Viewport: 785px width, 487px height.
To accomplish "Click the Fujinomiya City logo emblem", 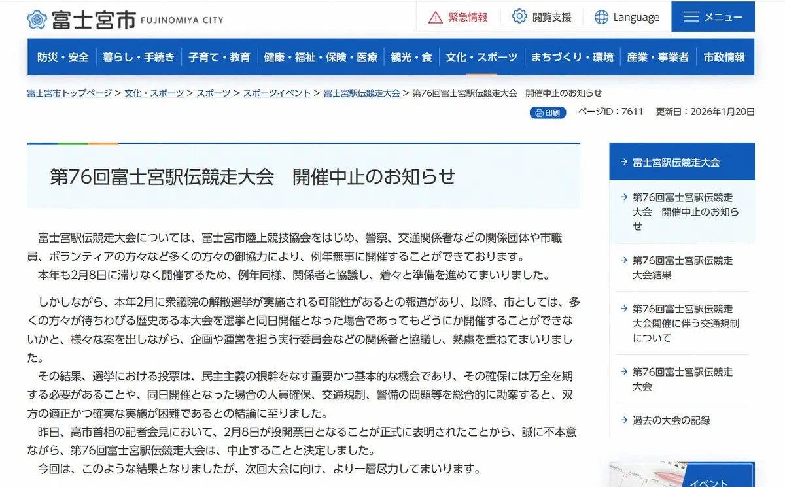I will (37, 19).
